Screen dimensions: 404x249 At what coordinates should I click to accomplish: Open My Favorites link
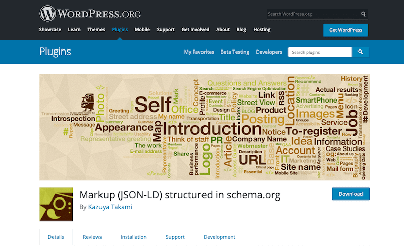(199, 52)
